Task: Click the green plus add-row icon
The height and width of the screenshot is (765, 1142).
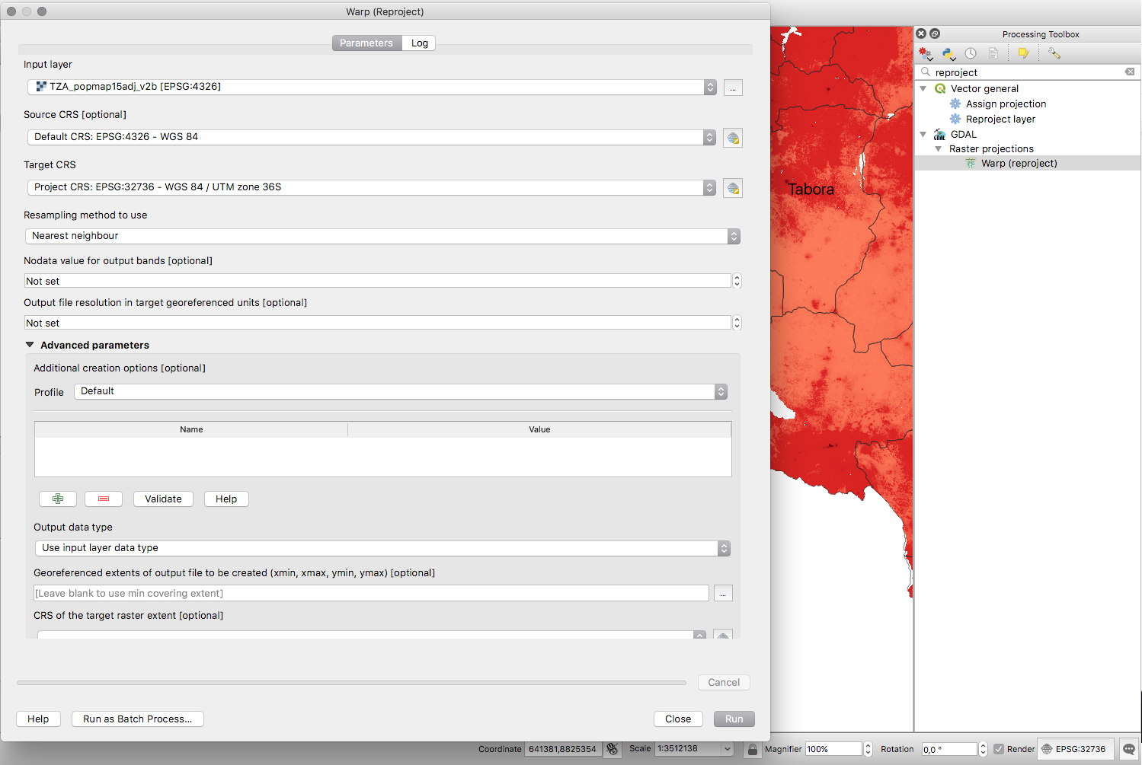Action: [x=58, y=499]
